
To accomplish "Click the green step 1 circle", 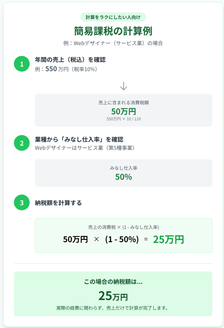I will pyautogui.click(x=22, y=64).
